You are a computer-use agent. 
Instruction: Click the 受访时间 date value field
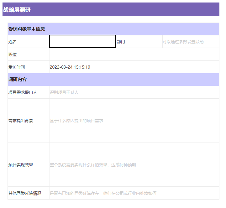(x=134, y=67)
